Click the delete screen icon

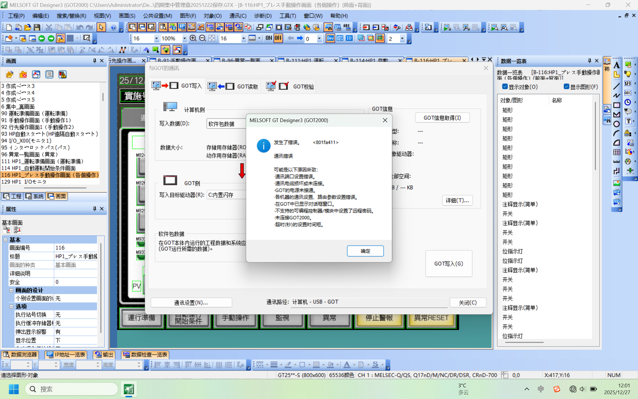23,75
